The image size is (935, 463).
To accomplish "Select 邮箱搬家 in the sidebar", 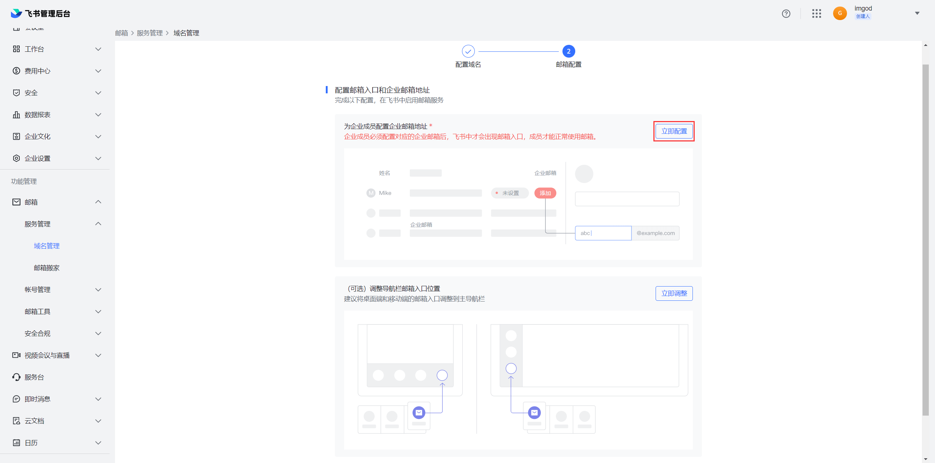I will click(x=46, y=268).
